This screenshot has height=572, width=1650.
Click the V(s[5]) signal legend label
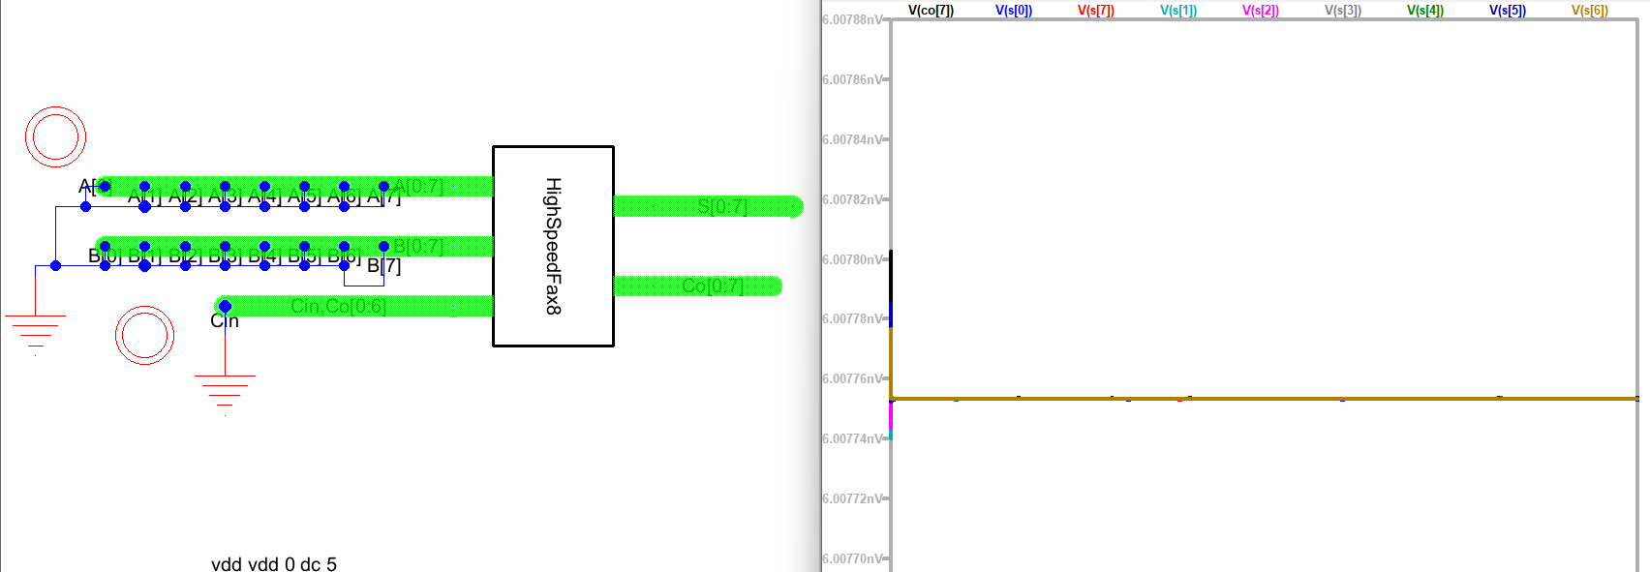click(1508, 11)
